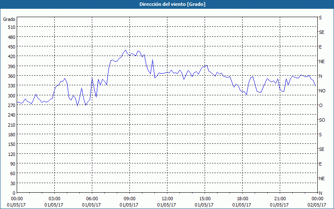Pick the 180 y-axis value
This screenshot has width=334, height=209.
click(x=12, y=135)
